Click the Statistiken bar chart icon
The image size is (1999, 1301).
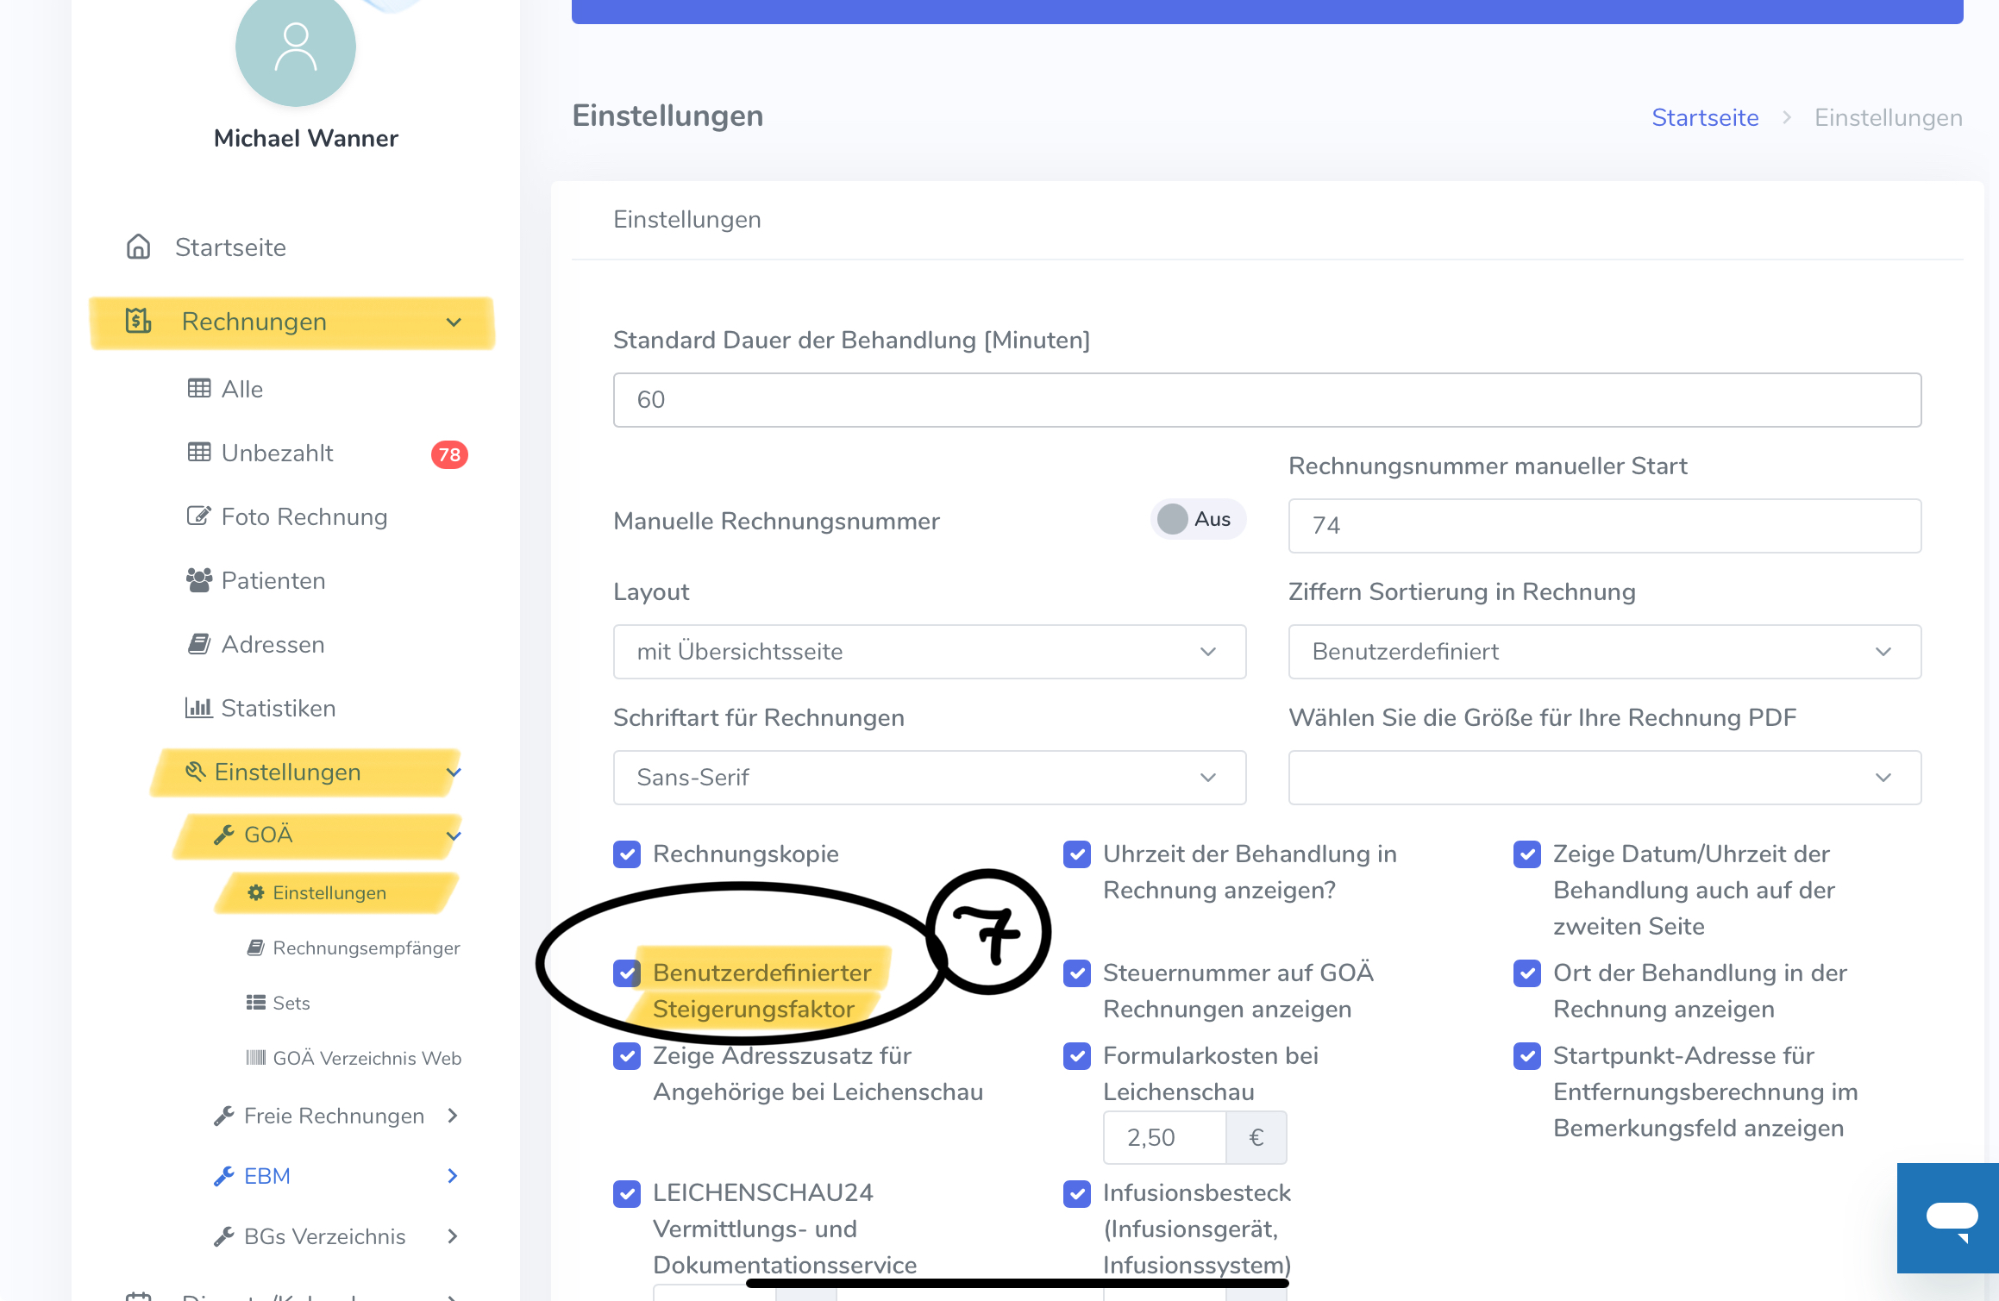pos(199,708)
